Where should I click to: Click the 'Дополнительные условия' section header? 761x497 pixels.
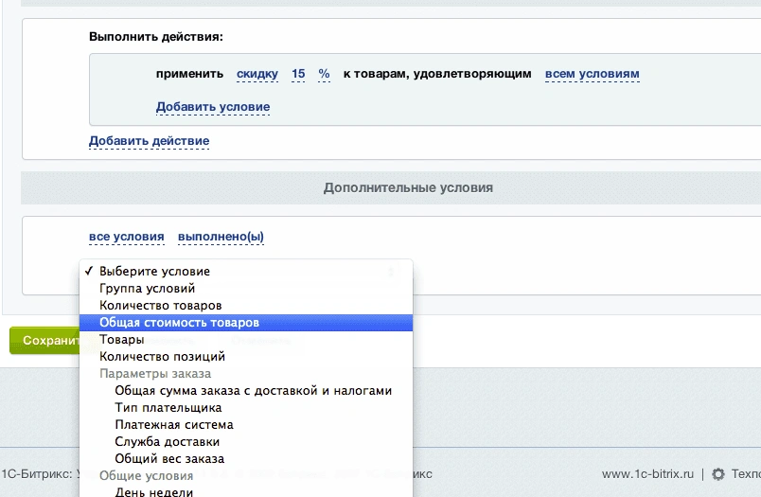coord(408,187)
